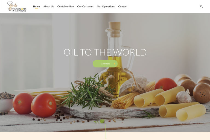Go to Container Buy

66,7
